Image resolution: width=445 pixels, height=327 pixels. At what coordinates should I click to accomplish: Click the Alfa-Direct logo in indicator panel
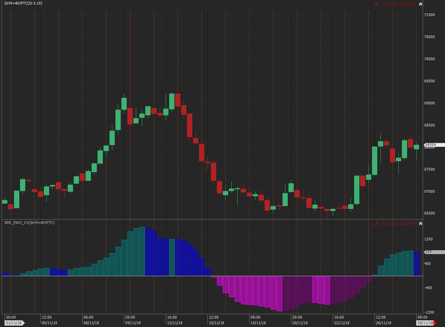[395, 223]
